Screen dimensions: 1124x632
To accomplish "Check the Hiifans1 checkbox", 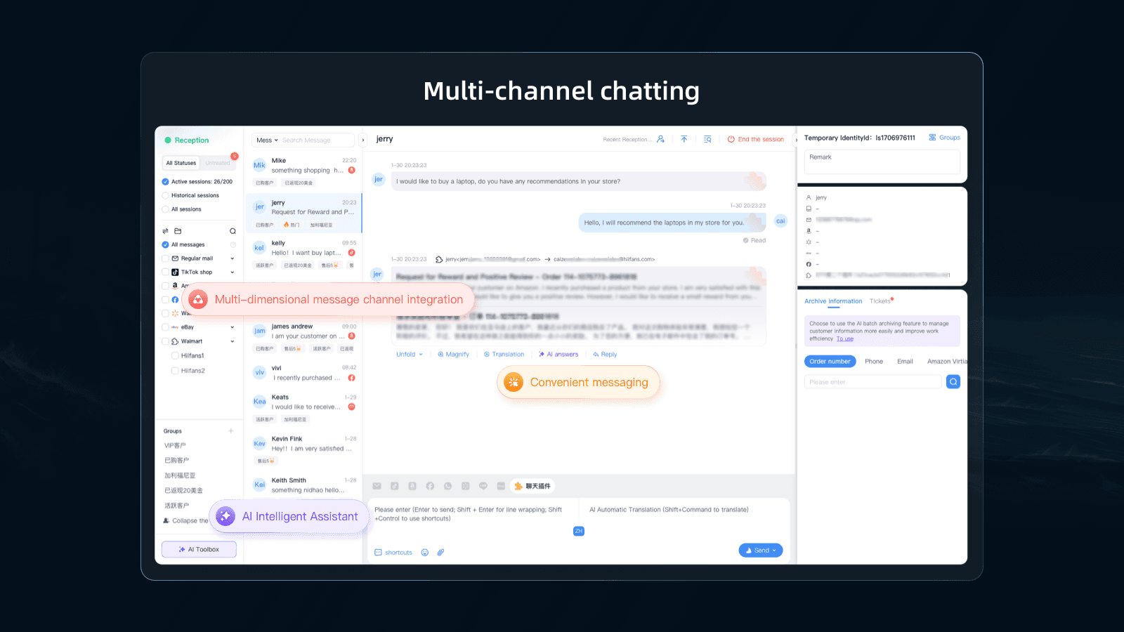I will pyautogui.click(x=175, y=355).
